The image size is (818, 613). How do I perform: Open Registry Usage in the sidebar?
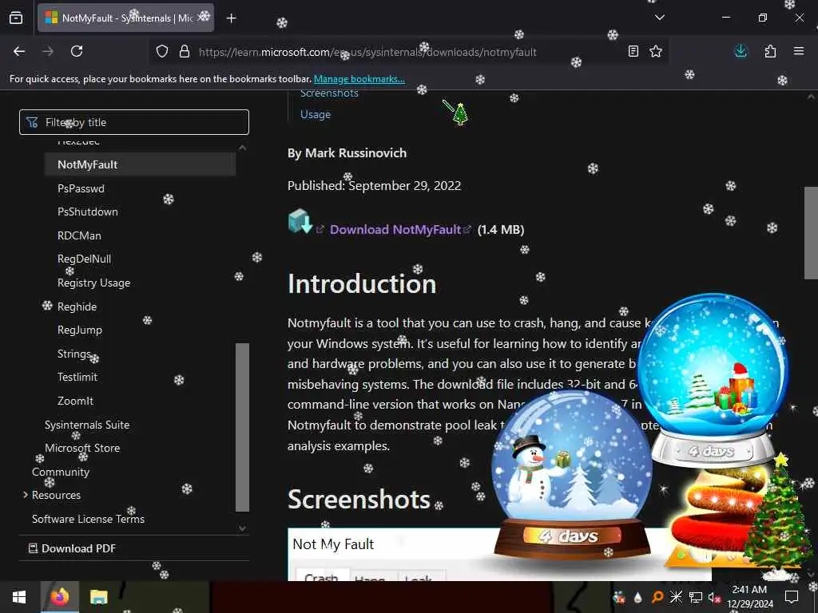click(94, 283)
